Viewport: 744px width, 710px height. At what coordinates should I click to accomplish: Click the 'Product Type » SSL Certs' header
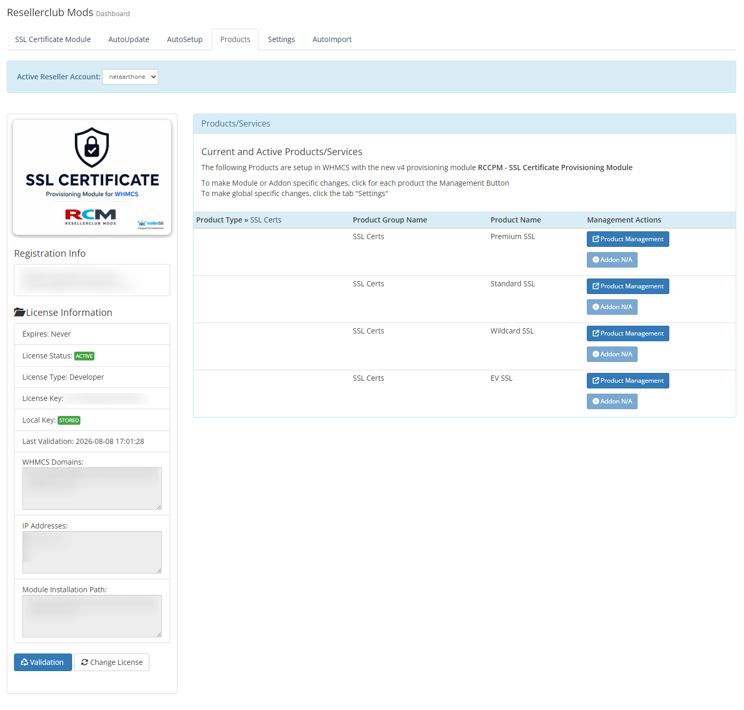239,220
